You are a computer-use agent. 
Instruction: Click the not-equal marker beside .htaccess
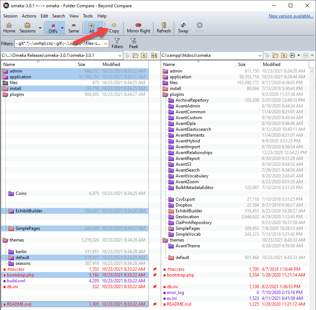[155, 269]
